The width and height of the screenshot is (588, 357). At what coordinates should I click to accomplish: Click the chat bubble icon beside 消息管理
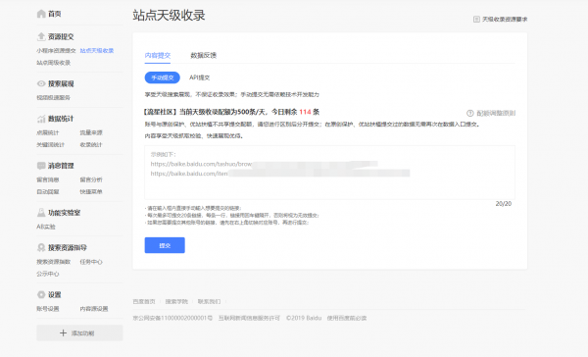click(x=41, y=166)
